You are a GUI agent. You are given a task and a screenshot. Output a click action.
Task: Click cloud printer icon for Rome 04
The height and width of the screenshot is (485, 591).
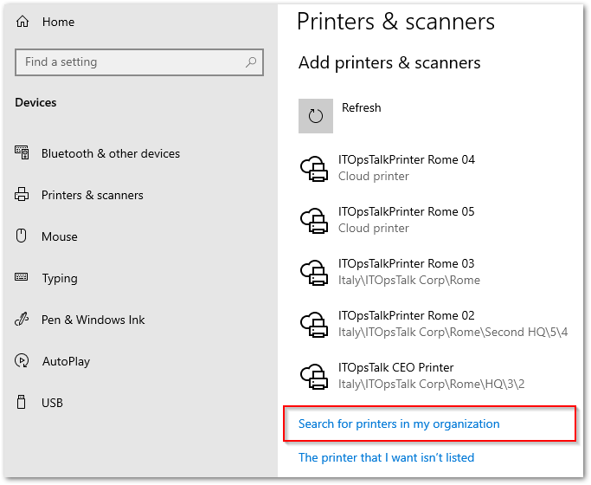pyautogui.click(x=314, y=169)
